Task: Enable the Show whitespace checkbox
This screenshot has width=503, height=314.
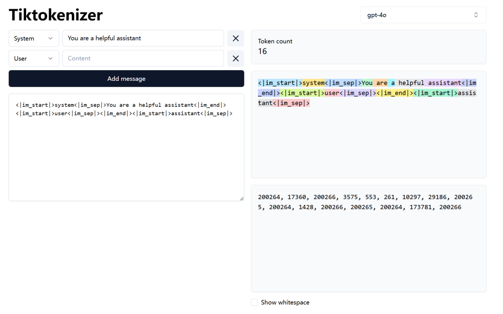Action: (254, 302)
